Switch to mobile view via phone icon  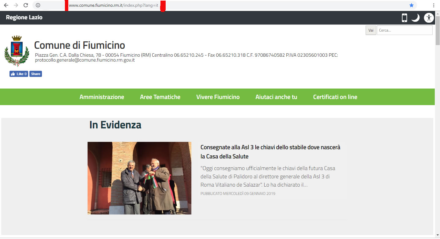[x=404, y=18]
